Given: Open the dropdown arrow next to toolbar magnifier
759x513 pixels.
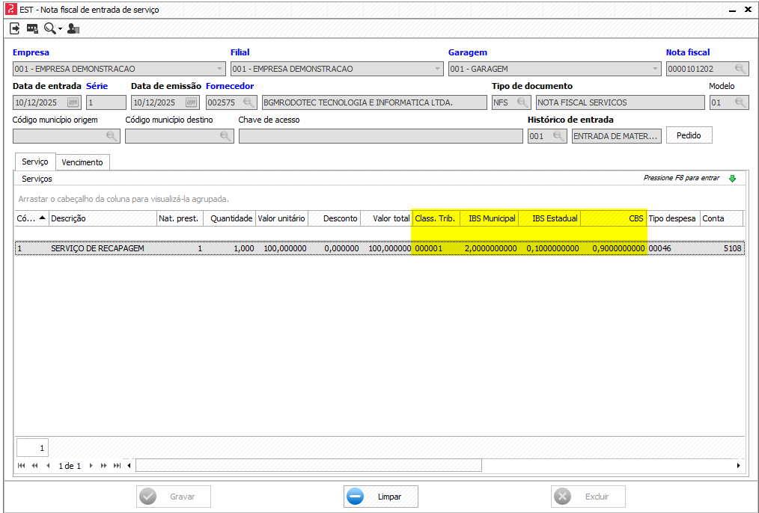Looking at the screenshot, I should (x=60, y=29).
